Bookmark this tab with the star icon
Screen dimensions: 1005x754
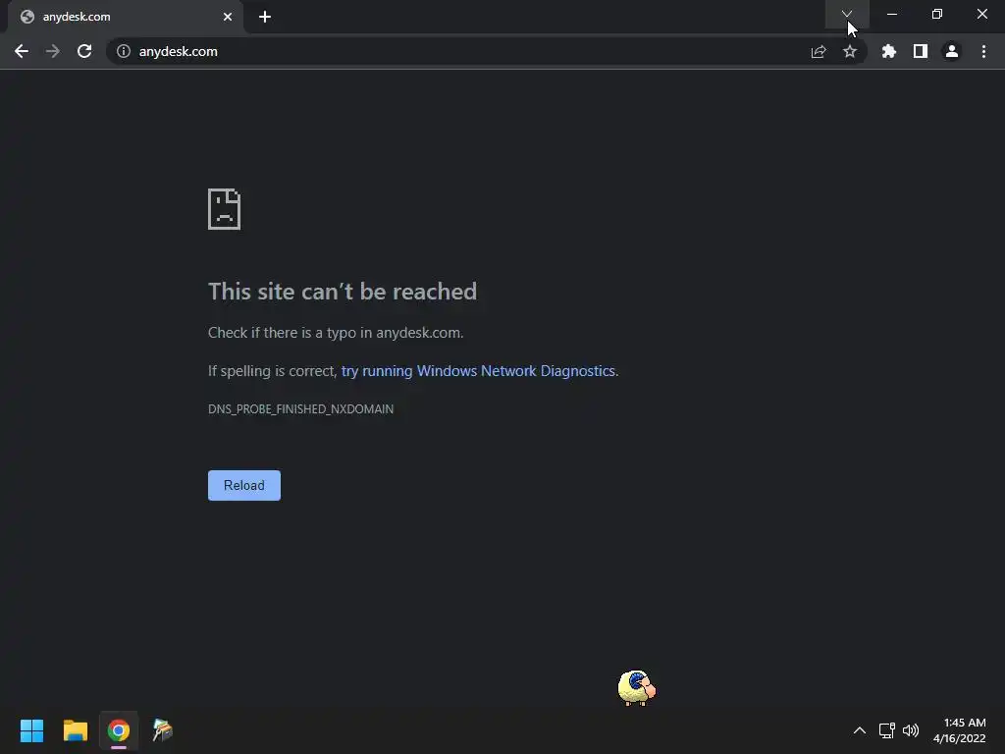[x=850, y=51]
